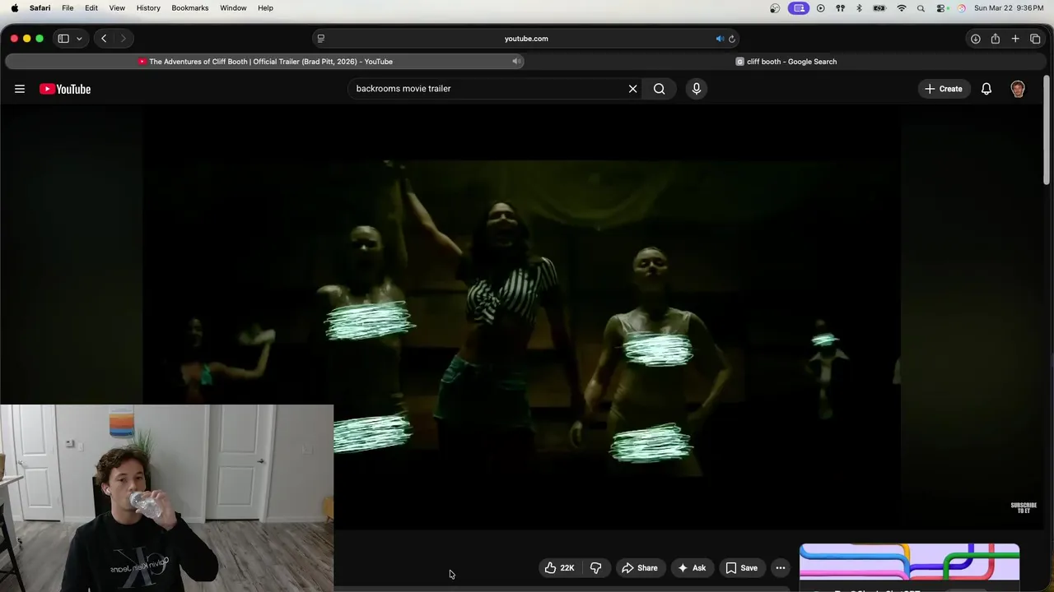Open YouTube notifications bell
1054x592 pixels.
(x=986, y=89)
